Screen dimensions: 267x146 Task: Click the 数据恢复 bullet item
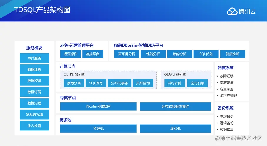coord(227,130)
